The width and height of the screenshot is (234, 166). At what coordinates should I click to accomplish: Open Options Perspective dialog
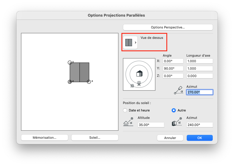(168, 27)
